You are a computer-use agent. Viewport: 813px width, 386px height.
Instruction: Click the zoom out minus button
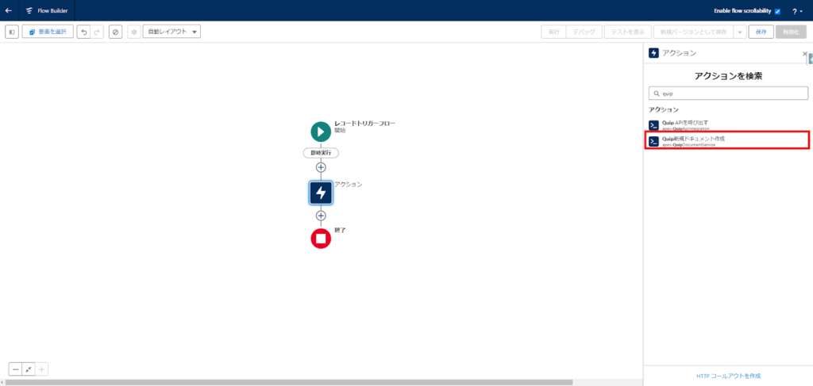pos(15,369)
